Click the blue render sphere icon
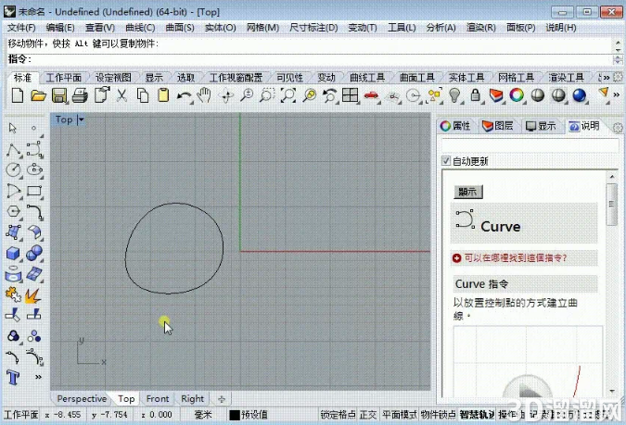626x425 pixels. [579, 95]
